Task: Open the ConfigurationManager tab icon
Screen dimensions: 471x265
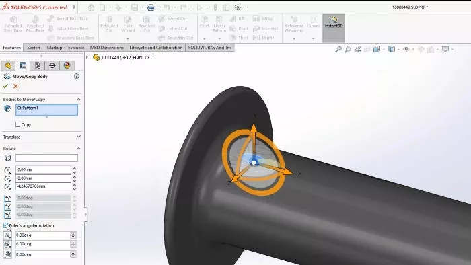Action: 38,65
